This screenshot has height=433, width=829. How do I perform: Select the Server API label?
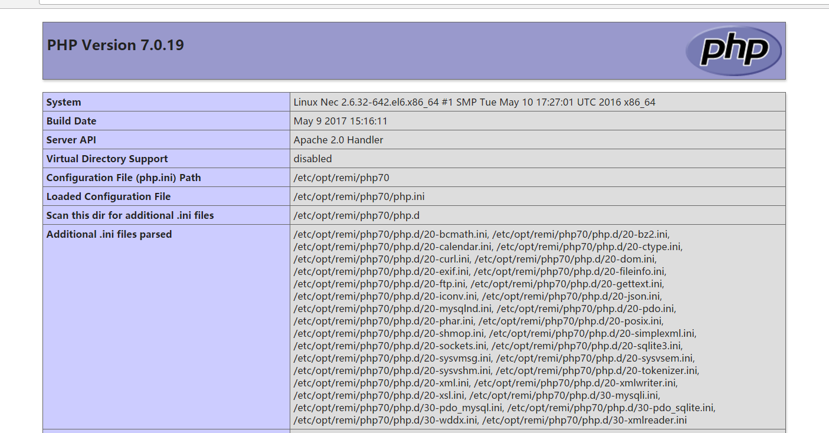point(71,140)
